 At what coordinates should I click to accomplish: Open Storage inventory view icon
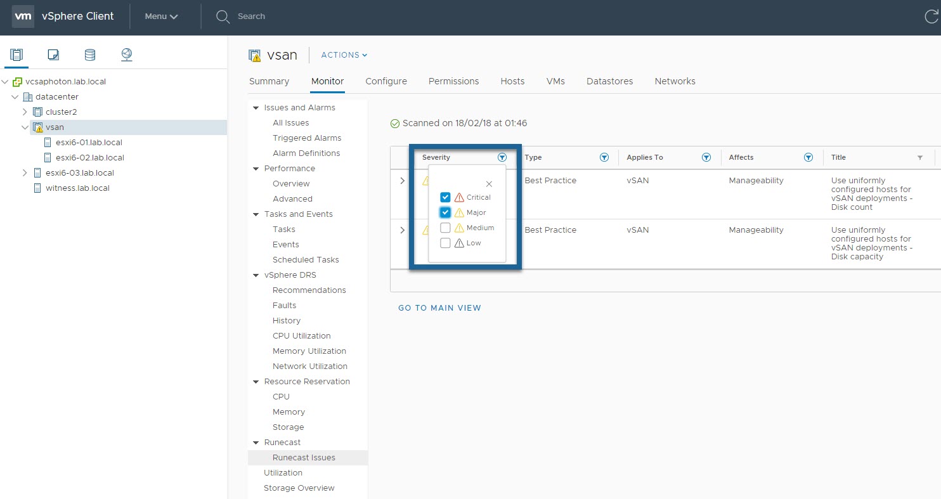tap(90, 55)
